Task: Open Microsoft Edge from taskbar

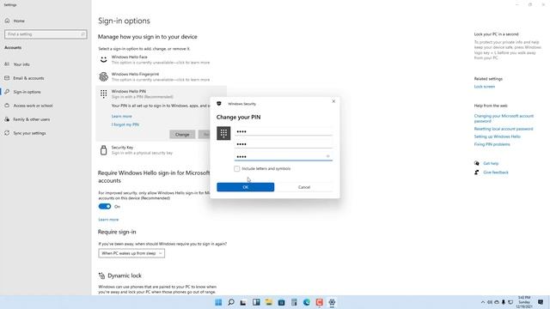Action: (x=307, y=302)
